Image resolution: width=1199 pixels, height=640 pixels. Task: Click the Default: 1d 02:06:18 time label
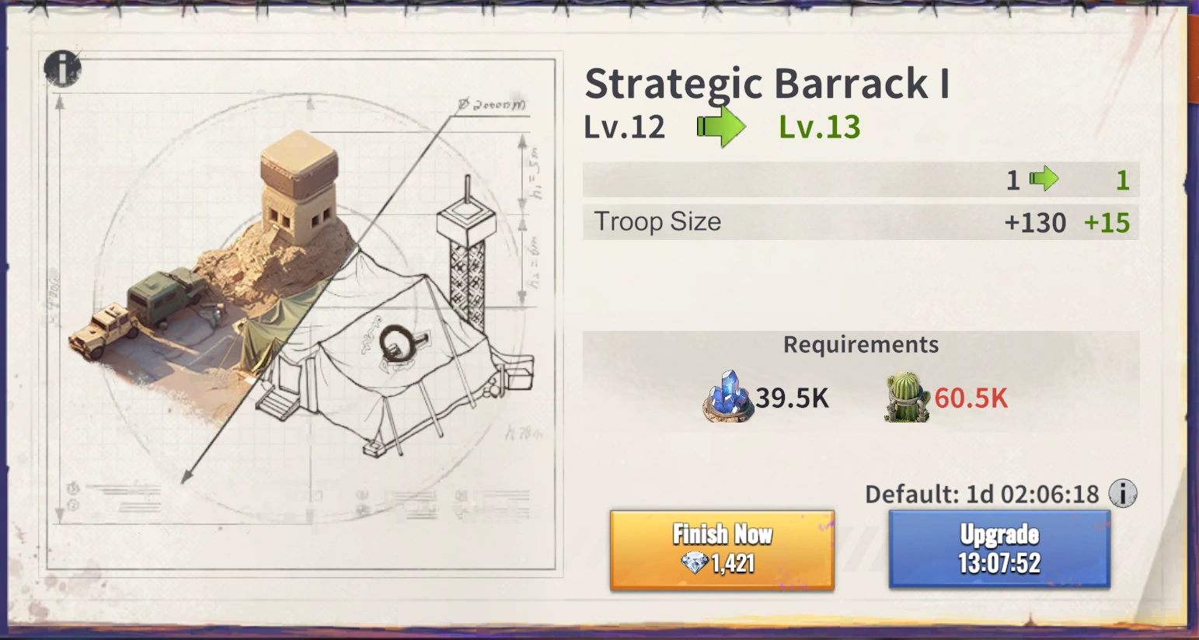(982, 494)
